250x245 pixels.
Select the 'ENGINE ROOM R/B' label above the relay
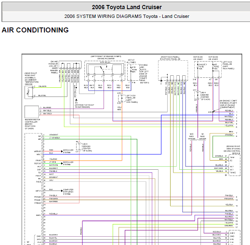click(x=106, y=59)
